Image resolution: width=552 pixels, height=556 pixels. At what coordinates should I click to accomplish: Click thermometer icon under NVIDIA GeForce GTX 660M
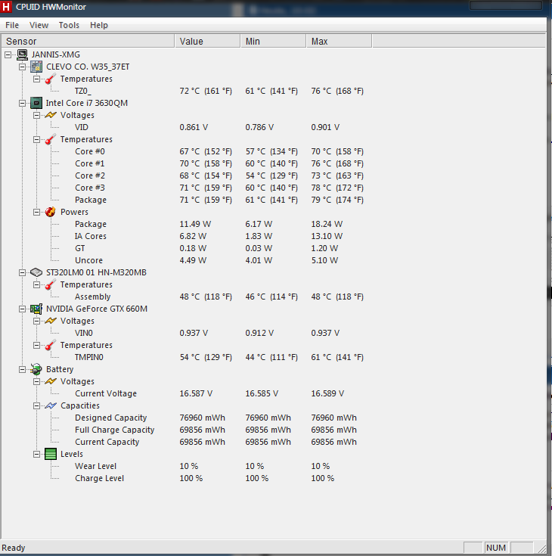(51, 345)
